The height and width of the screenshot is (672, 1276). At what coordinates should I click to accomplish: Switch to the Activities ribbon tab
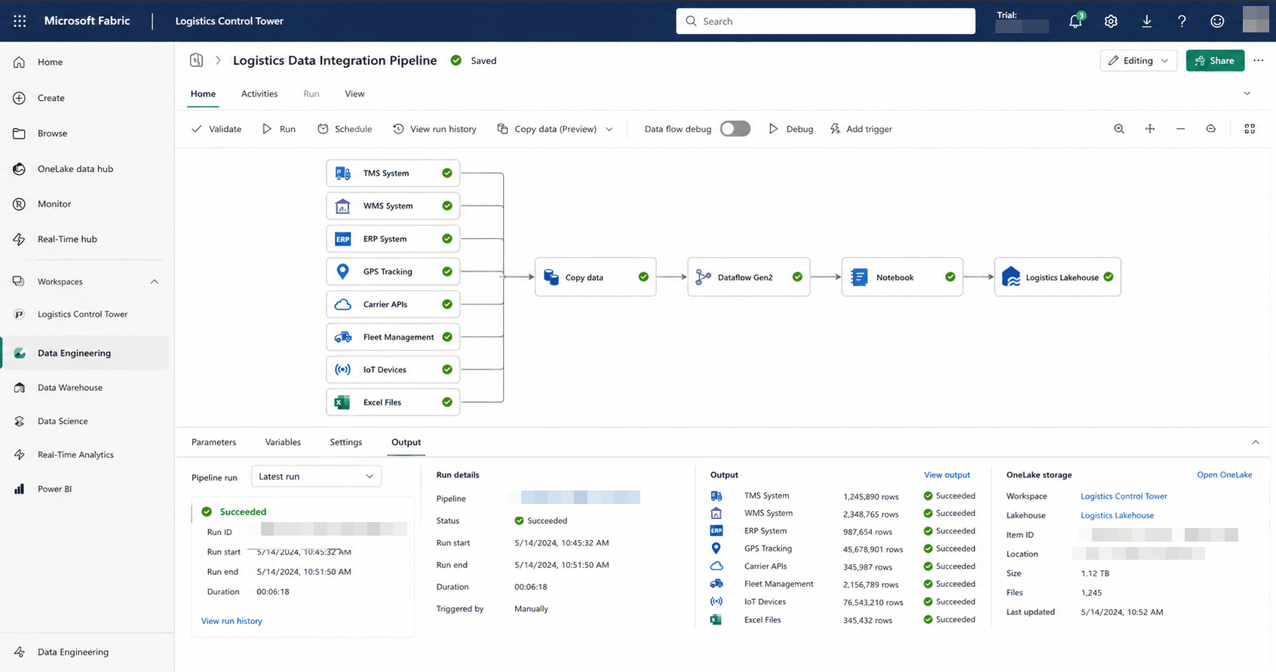point(259,93)
